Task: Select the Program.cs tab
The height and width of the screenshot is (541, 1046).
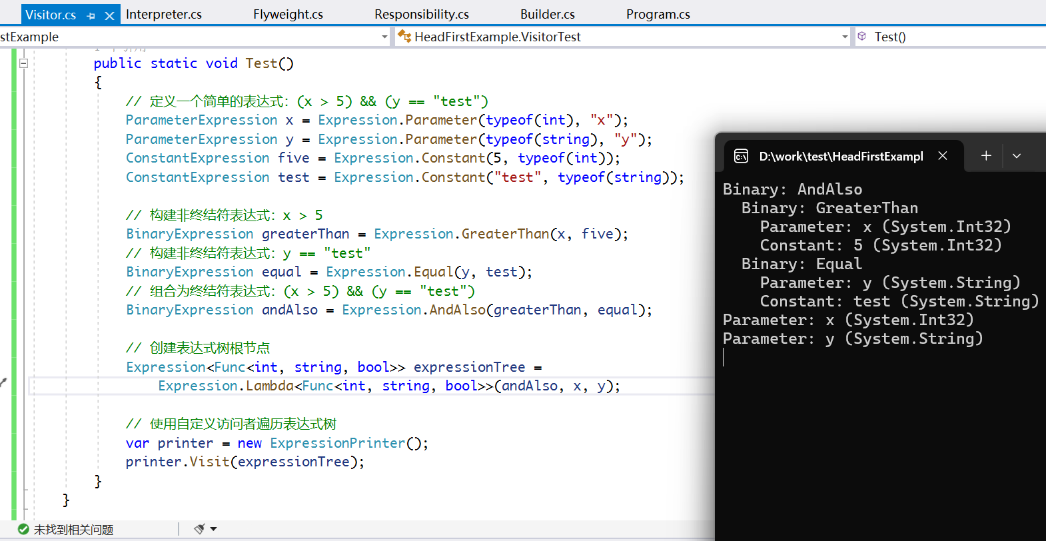Action: click(x=658, y=15)
